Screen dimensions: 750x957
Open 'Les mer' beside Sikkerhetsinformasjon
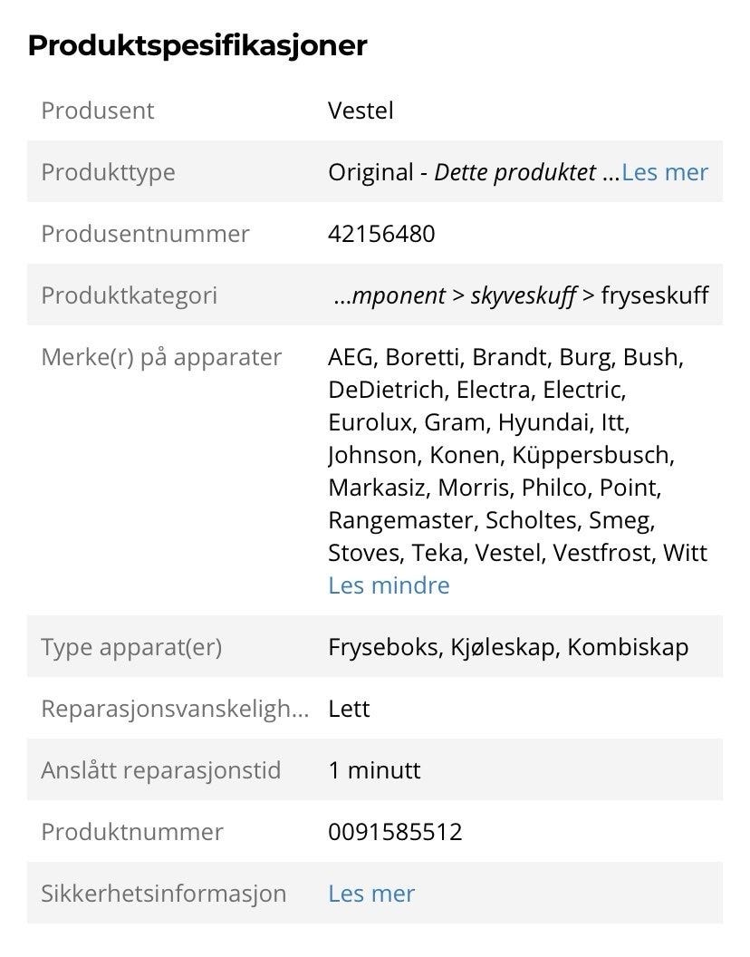[x=371, y=894]
